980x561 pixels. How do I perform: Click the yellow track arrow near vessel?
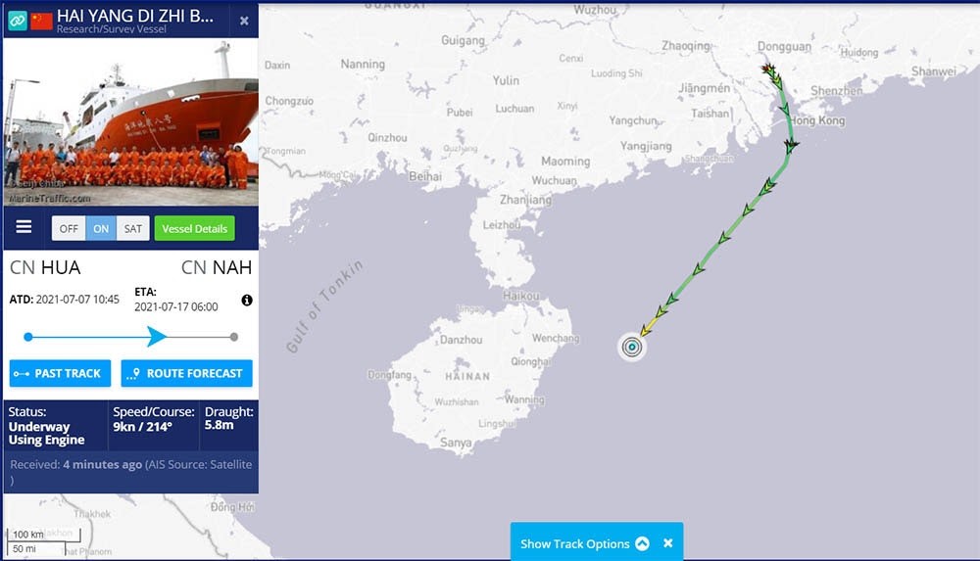pyautogui.click(x=647, y=330)
